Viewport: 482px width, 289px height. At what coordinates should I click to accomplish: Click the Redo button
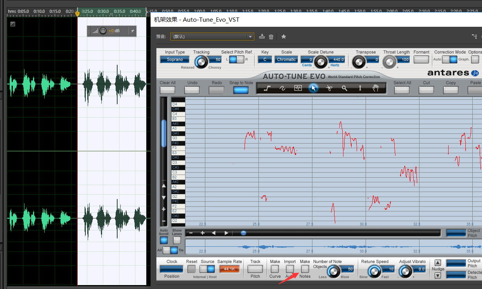point(217,90)
